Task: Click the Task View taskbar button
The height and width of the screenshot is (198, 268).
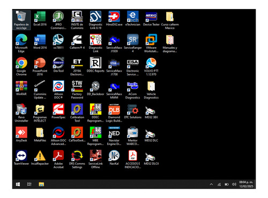Action: click(x=29, y=184)
